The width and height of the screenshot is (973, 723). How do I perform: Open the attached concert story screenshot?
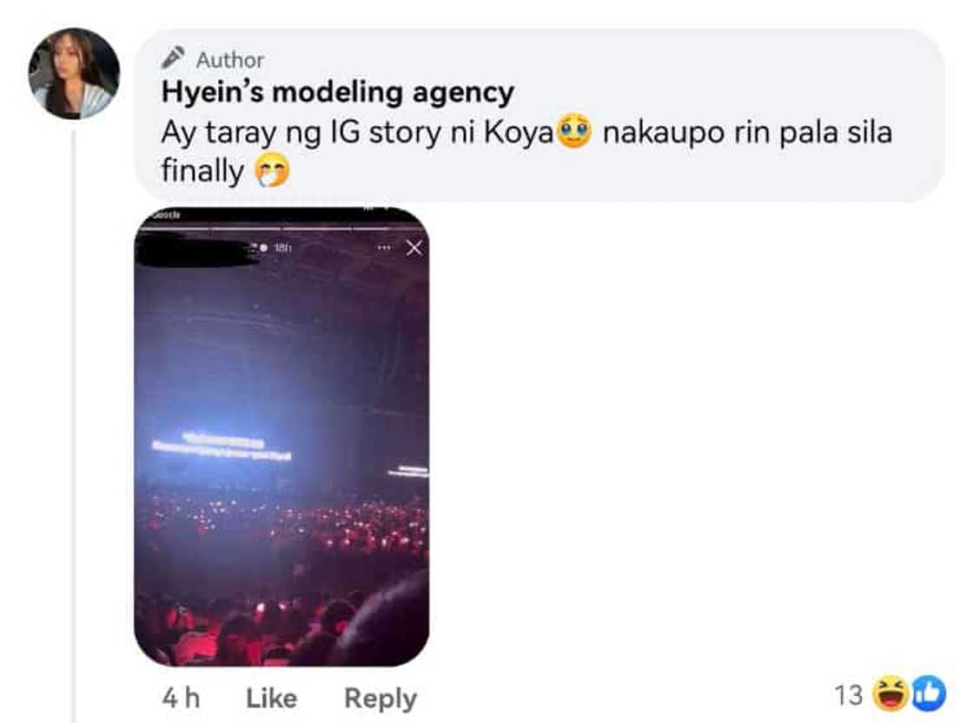(281, 437)
